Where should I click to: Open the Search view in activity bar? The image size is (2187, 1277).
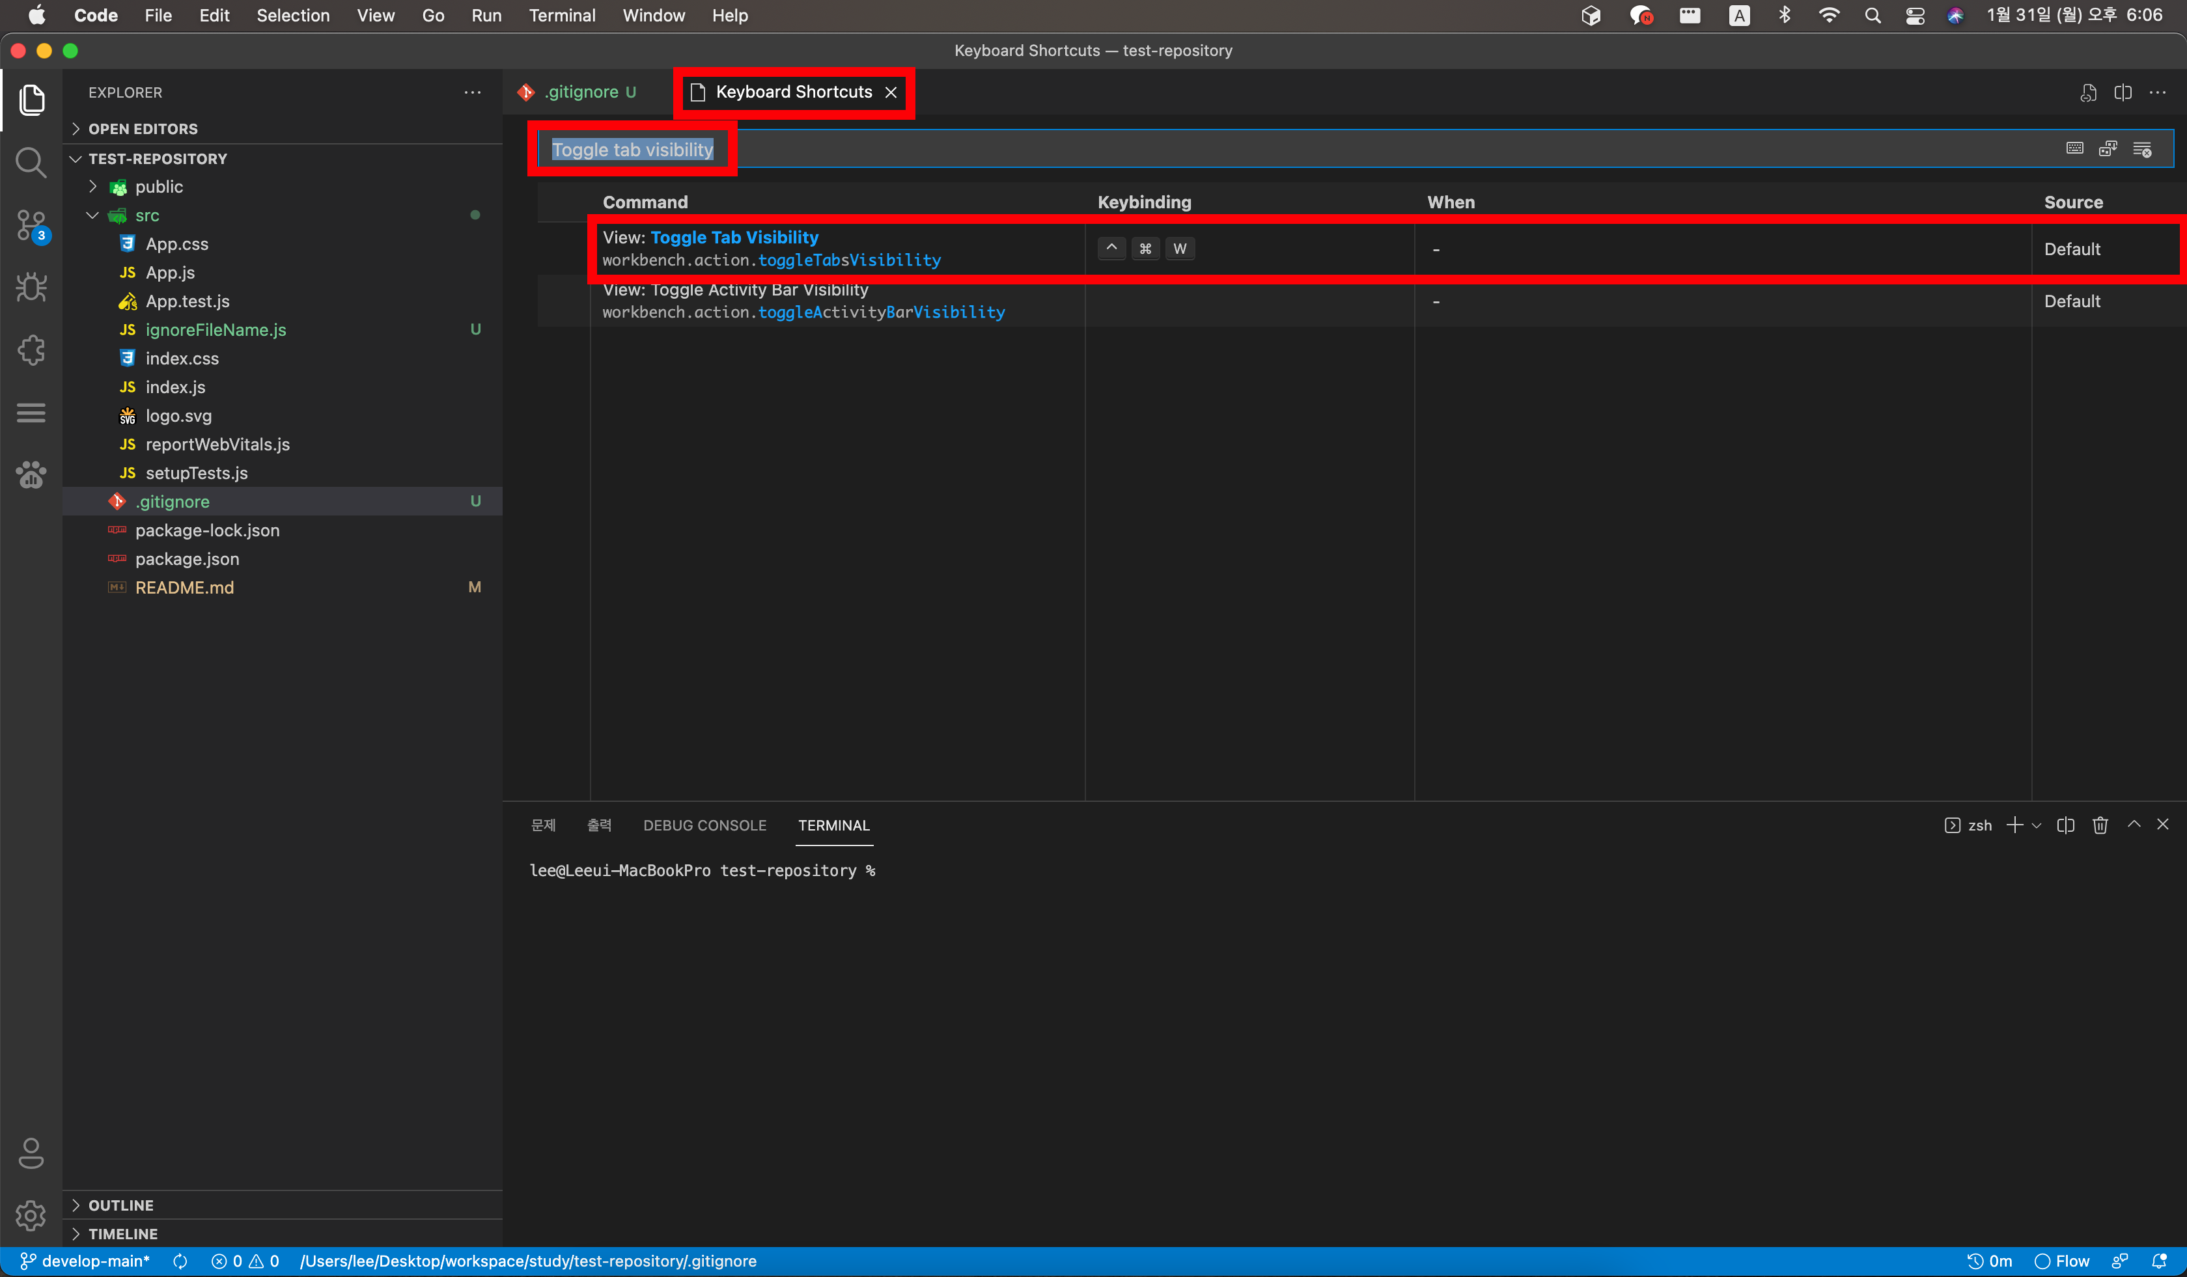tap(31, 162)
